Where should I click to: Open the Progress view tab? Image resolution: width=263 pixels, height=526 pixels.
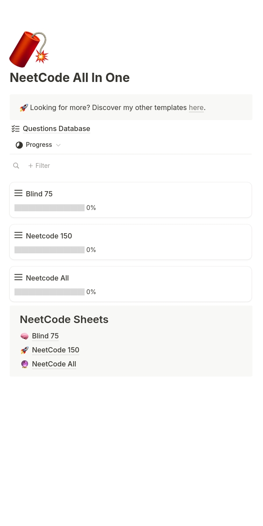39,145
